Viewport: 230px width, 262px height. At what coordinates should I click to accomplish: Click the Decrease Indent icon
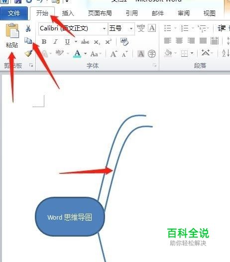[x=222, y=28]
